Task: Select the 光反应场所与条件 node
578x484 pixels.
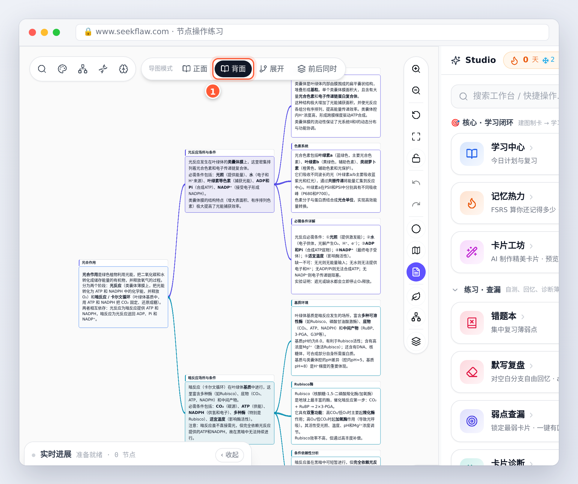Action: pos(230,181)
